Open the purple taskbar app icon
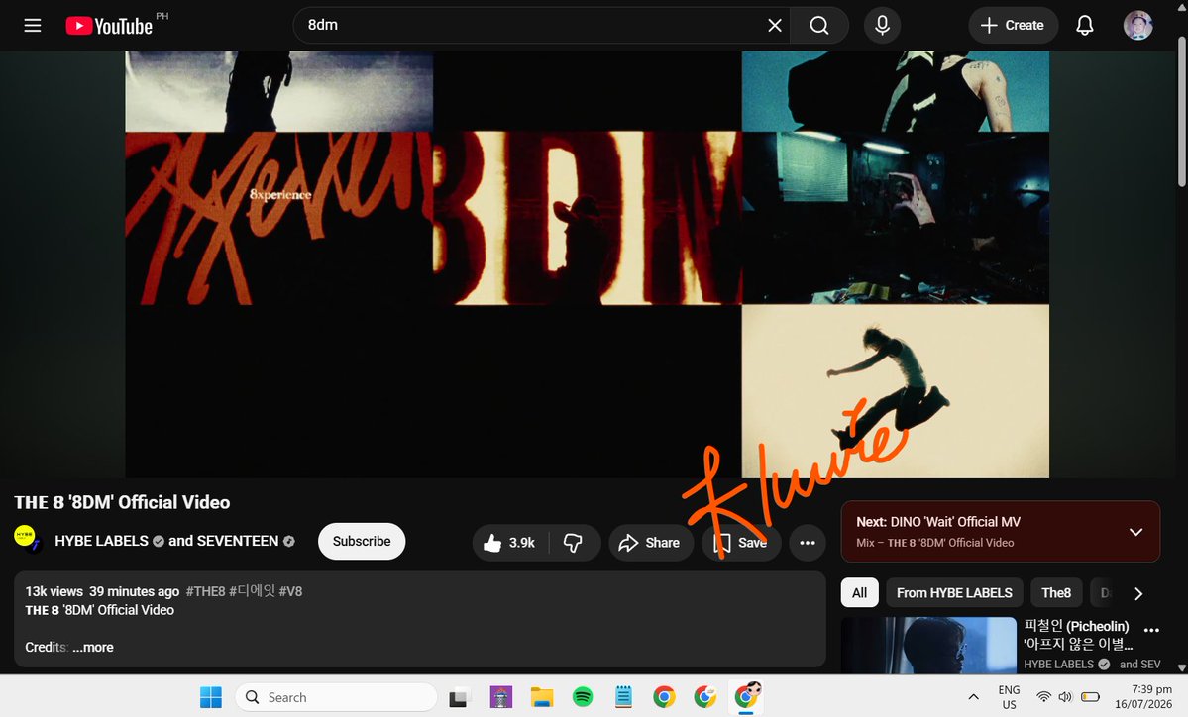This screenshot has height=717, width=1188. coord(500,697)
